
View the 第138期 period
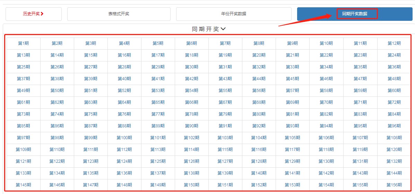click(x=192, y=173)
